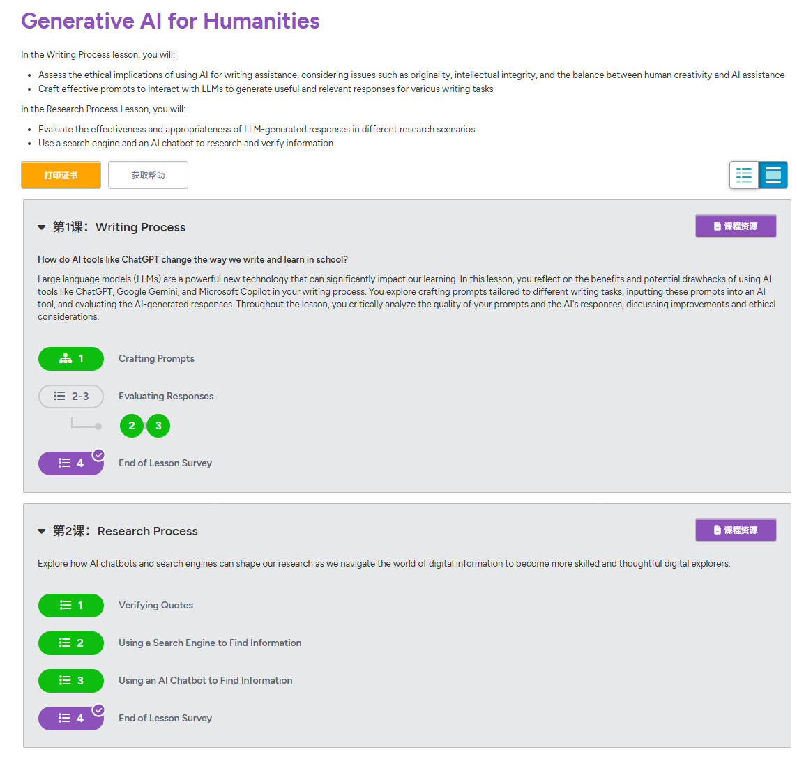Collapse the Research Process lesson
This screenshot has height=768, width=797.
[x=42, y=531]
